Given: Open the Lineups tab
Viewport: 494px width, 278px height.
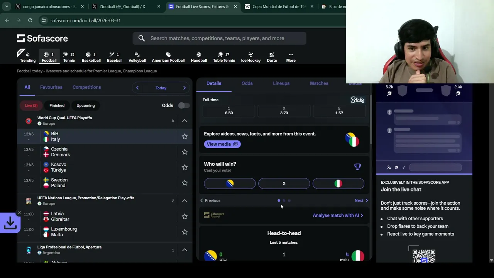Looking at the screenshot, I should click(281, 83).
